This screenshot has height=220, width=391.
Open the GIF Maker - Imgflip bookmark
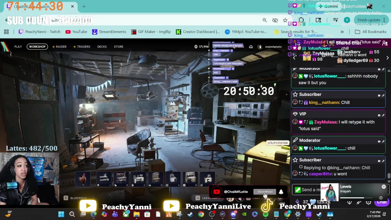coord(151,32)
